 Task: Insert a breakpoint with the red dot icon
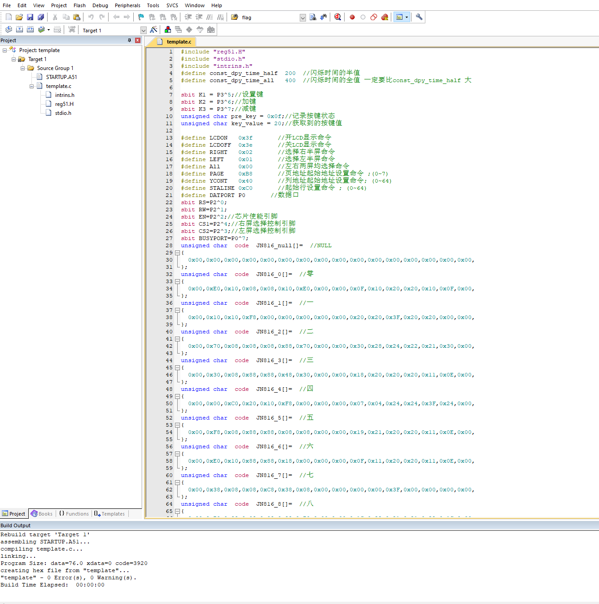tap(352, 17)
